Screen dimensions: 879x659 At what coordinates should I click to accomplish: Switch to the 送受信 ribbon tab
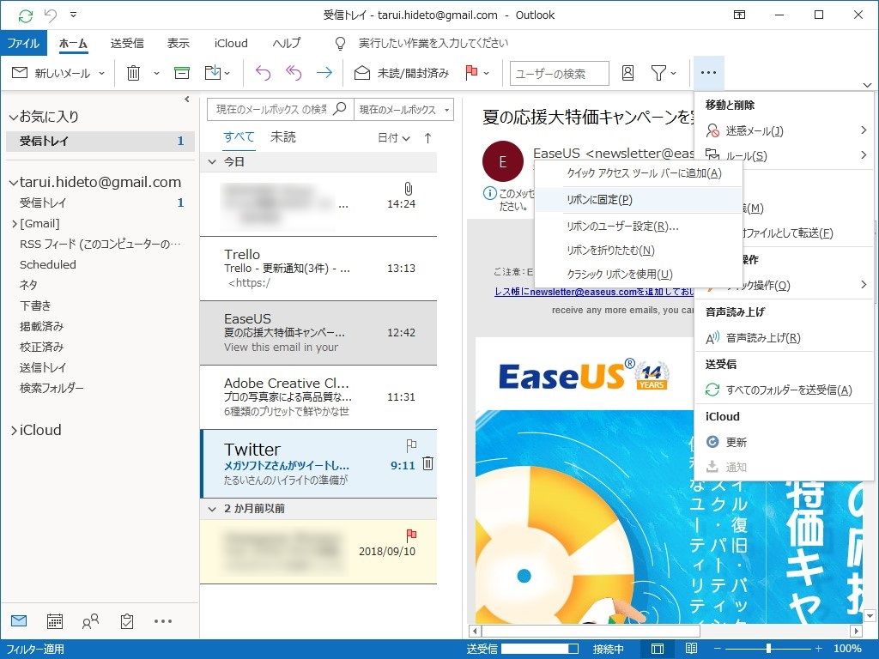coord(127,43)
